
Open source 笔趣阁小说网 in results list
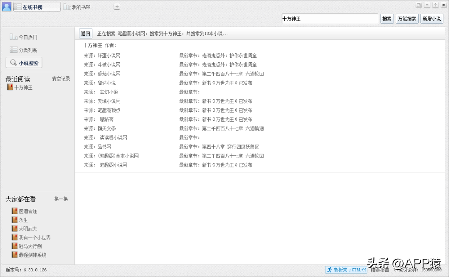(113, 165)
